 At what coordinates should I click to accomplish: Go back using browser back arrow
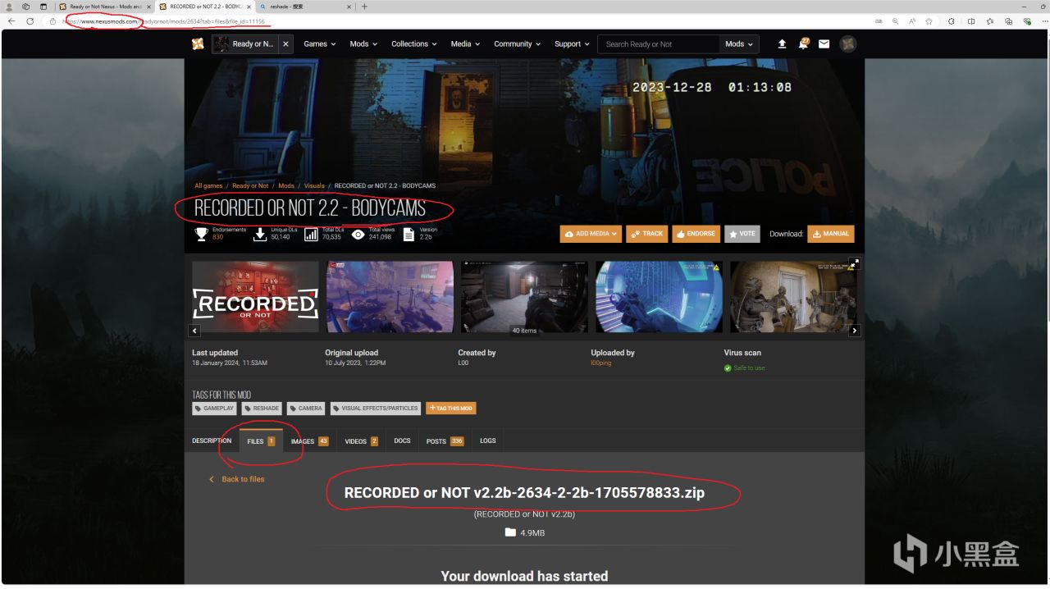tap(11, 21)
